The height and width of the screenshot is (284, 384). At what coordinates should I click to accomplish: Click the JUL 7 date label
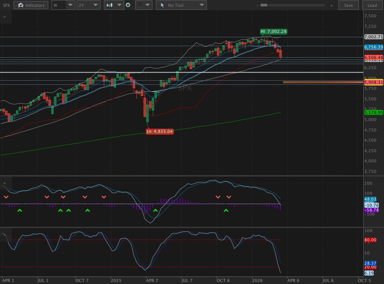click(188, 280)
